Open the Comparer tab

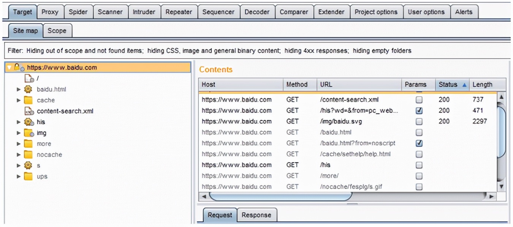point(294,12)
